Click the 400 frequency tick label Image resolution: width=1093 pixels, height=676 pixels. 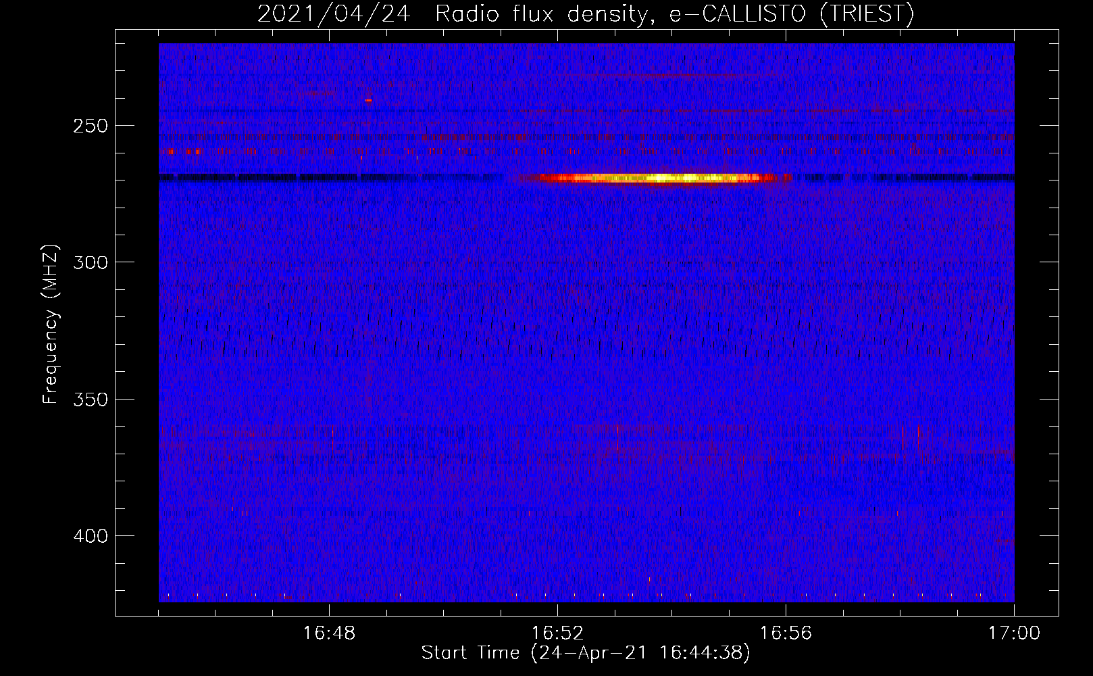(x=90, y=536)
